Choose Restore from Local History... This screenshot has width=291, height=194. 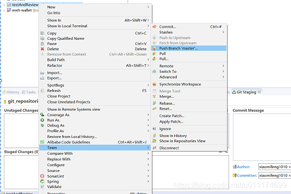(x=96, y=137)
